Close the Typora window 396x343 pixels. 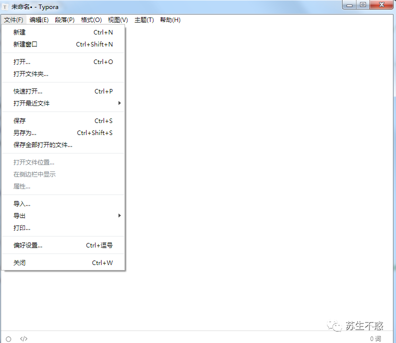click(381, 5)
